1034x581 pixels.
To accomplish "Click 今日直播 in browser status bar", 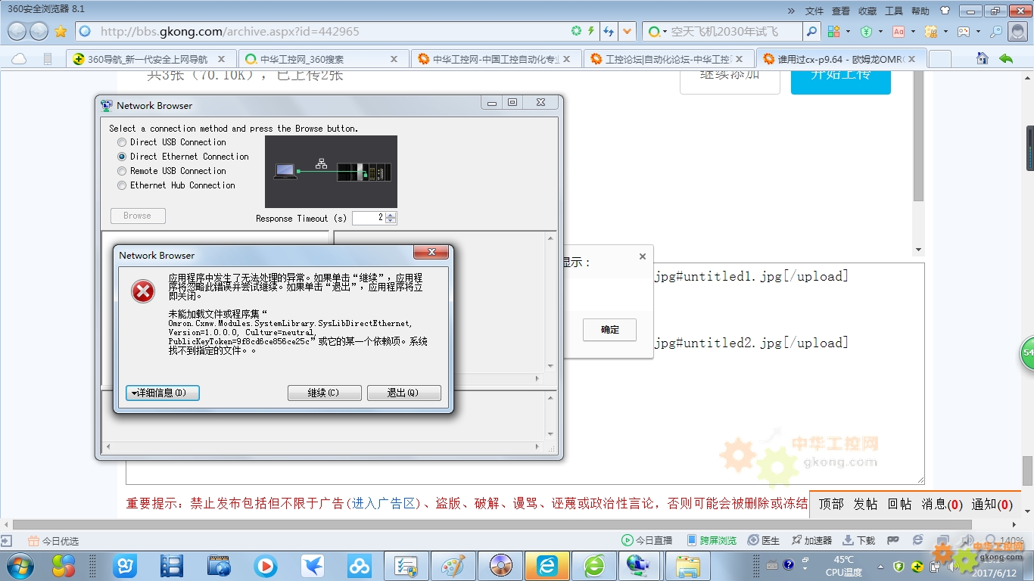I will [x=647, y=540].
